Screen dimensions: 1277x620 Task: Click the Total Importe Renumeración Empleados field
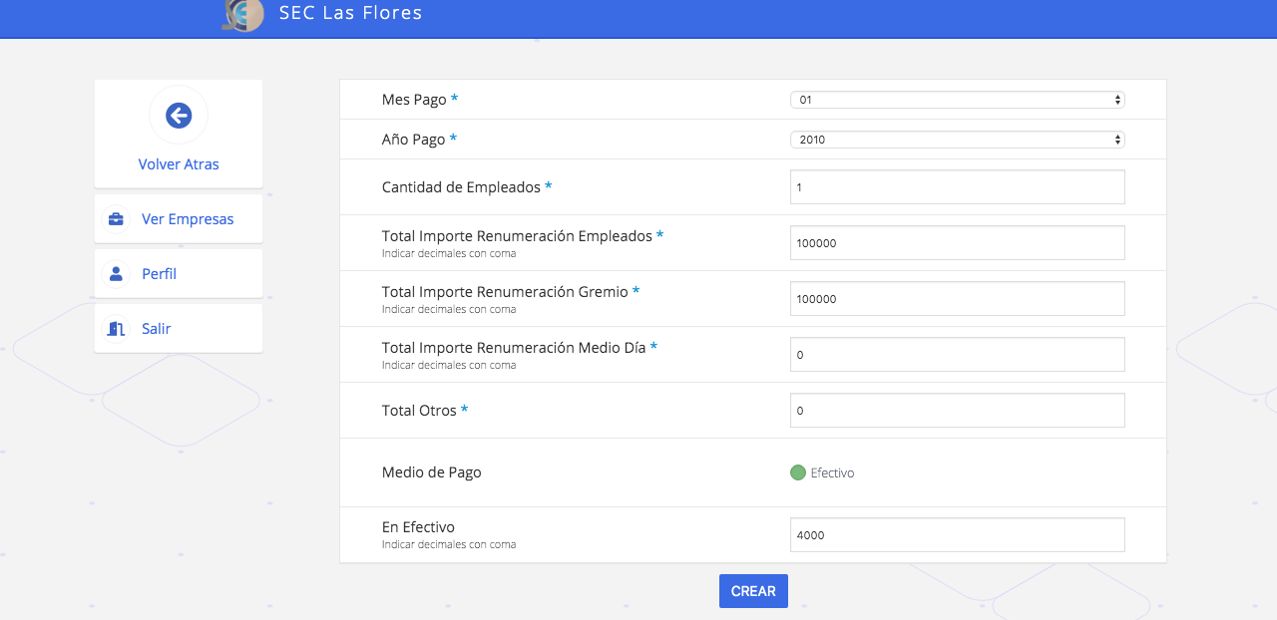[957, 243]
